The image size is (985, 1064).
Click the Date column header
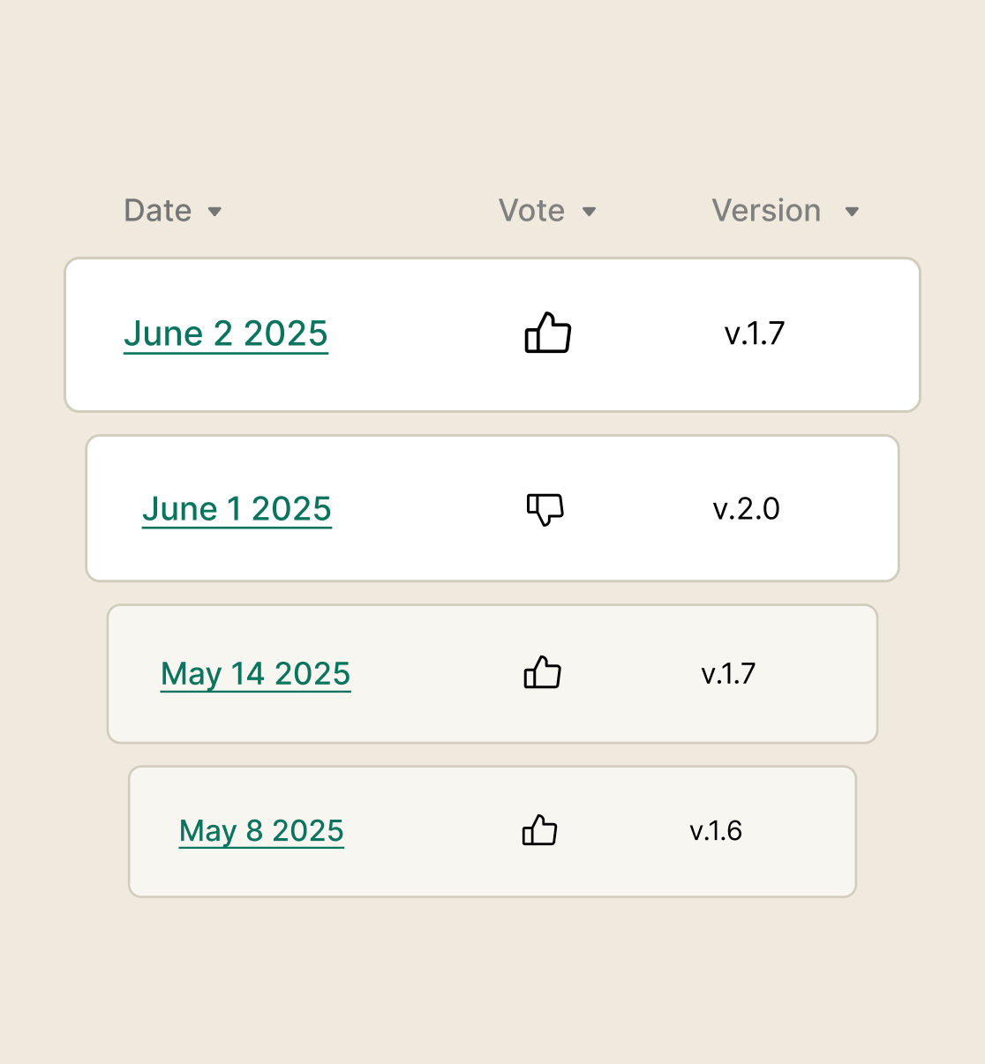coord(157,211)
